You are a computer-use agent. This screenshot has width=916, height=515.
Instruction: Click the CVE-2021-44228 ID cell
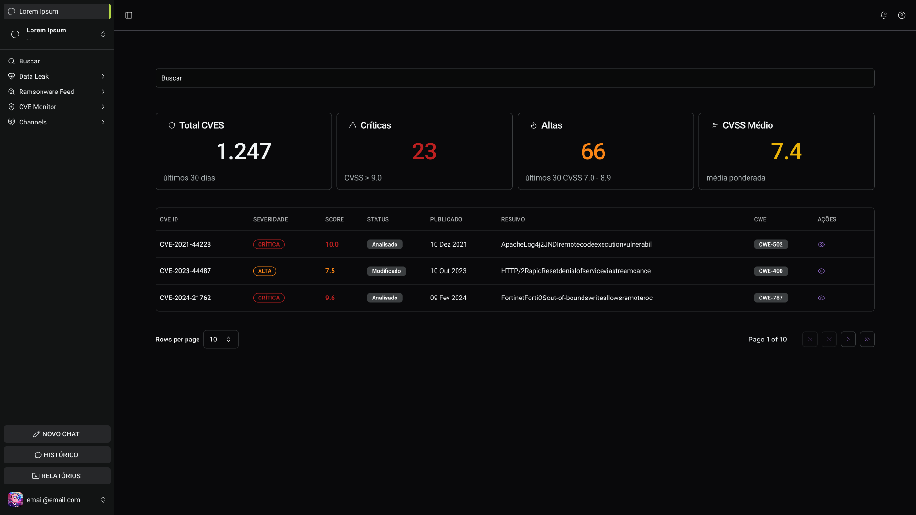pyautogui.click(x=185, y=244)
